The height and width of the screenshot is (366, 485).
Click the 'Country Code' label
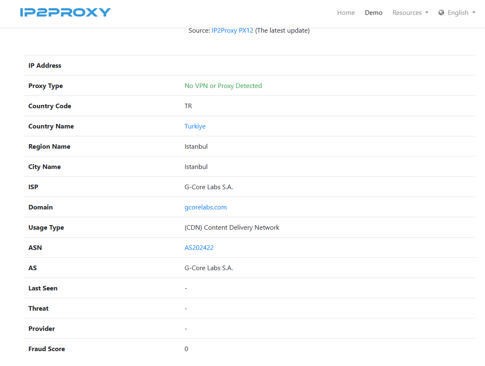click(50, 106)
